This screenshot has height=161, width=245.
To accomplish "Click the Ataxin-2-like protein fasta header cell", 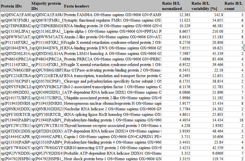I will coord(112,37).
